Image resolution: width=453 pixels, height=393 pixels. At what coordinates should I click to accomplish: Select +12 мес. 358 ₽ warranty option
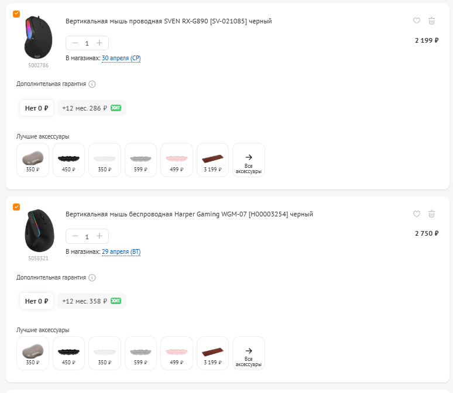click(x=91, y=301)
